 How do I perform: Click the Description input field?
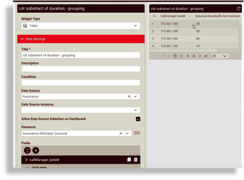click(81, 69)
